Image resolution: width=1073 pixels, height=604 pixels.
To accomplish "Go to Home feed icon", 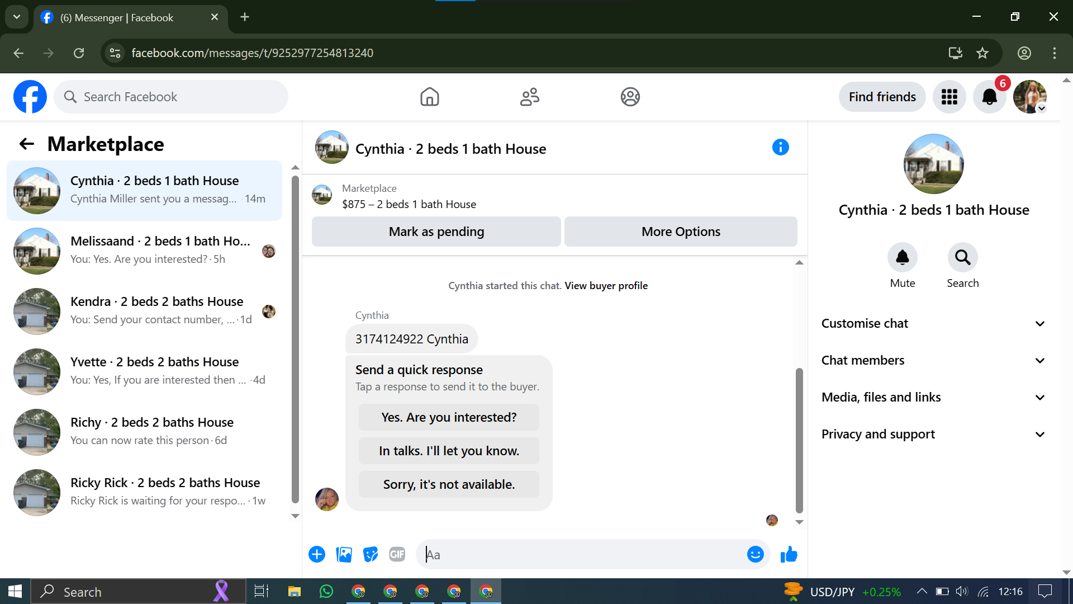I will 429,97.
